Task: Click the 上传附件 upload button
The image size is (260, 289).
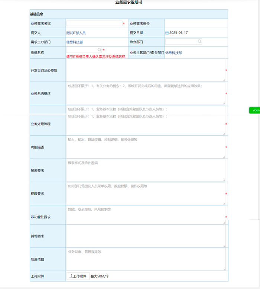Action: click(78, 276)
